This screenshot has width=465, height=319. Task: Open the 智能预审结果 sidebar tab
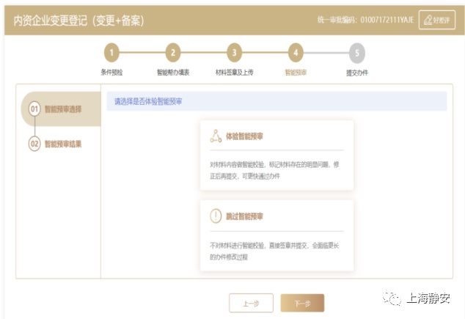tap(61, 144)
